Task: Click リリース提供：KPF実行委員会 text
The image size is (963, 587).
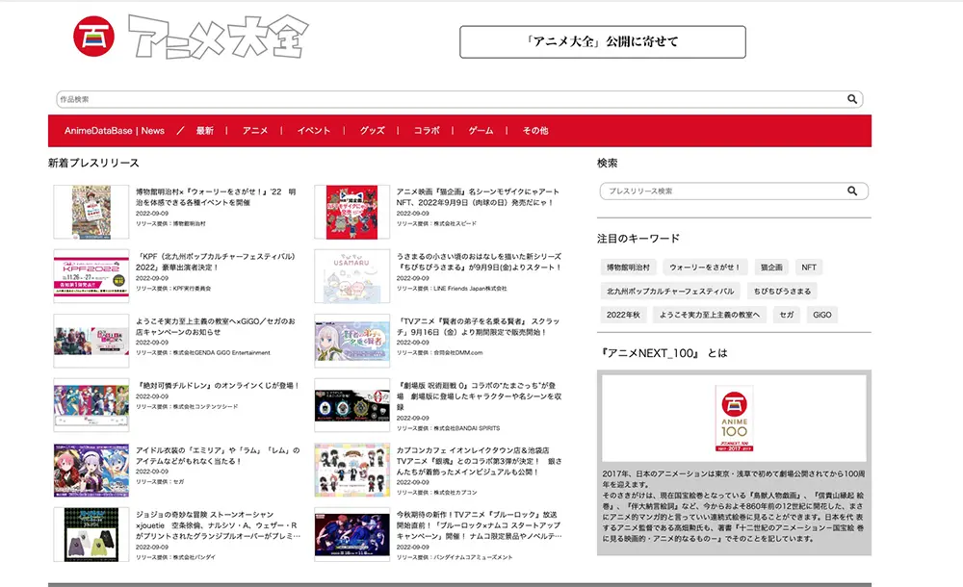Action: point(173,288)
